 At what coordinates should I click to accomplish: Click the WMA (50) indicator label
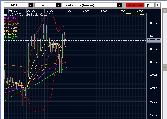[11, 31]
